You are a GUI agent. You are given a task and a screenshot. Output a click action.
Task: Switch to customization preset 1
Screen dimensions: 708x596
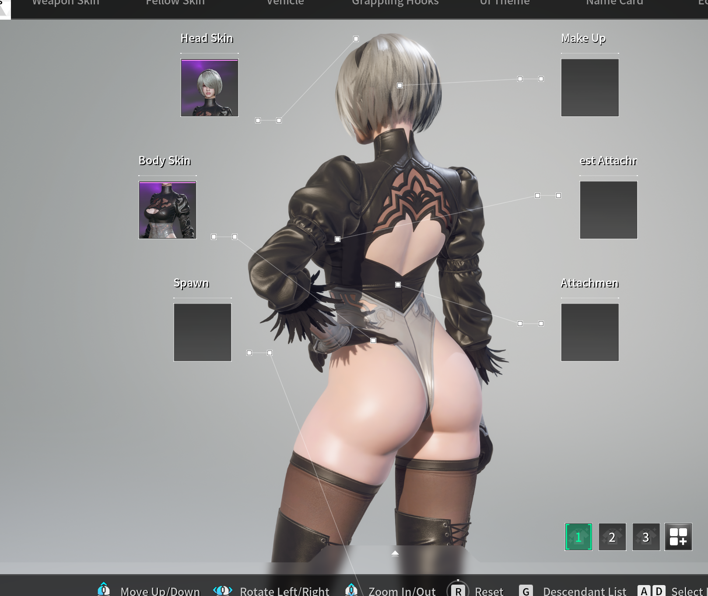point(578,537)
